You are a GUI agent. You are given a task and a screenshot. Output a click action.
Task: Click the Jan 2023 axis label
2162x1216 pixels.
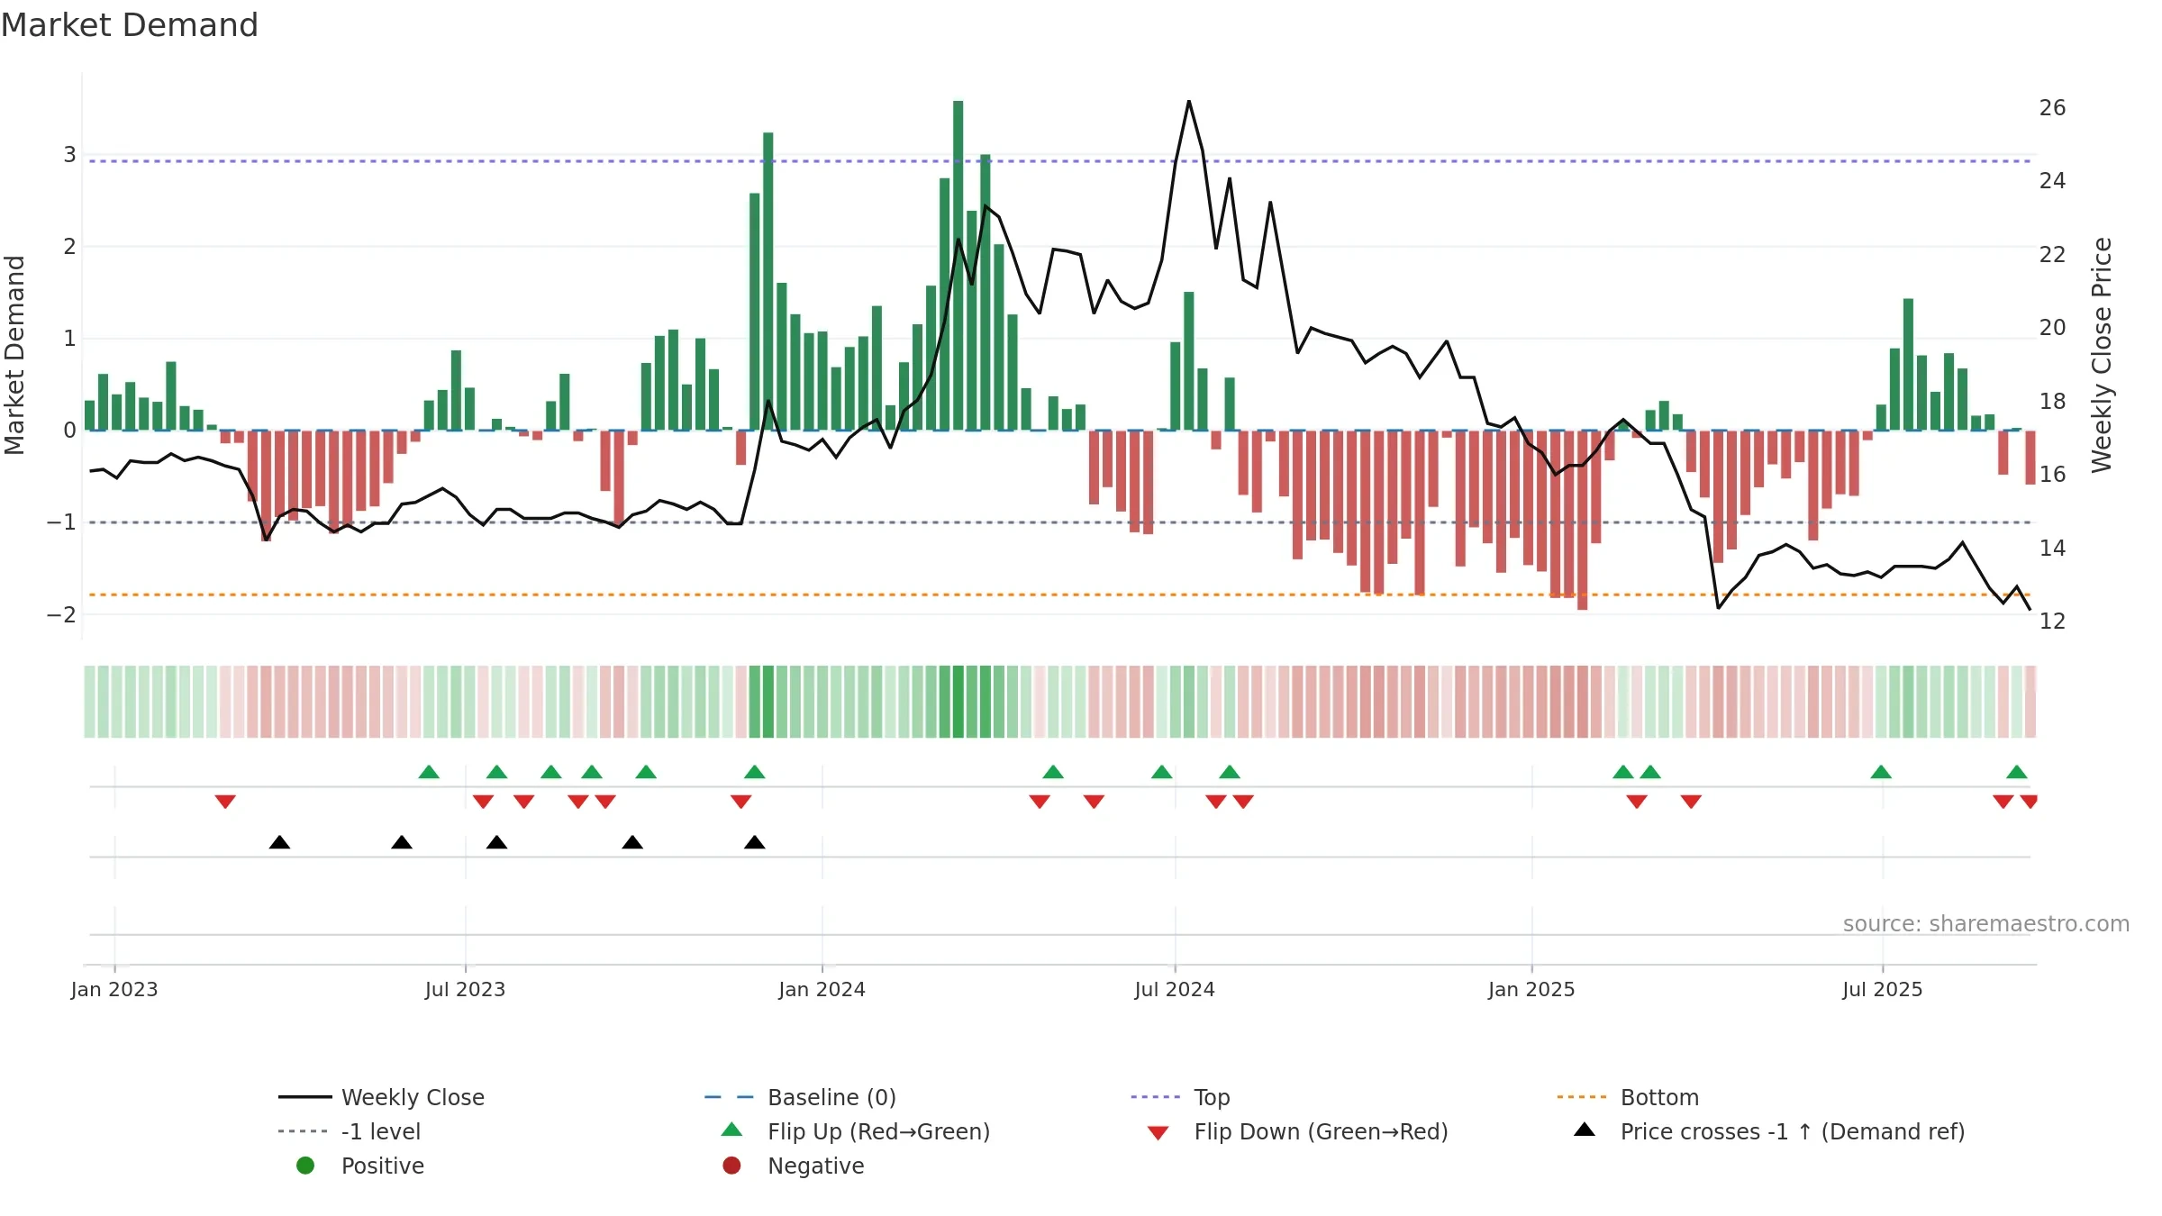pyautogui.click(x=114, y=989)
